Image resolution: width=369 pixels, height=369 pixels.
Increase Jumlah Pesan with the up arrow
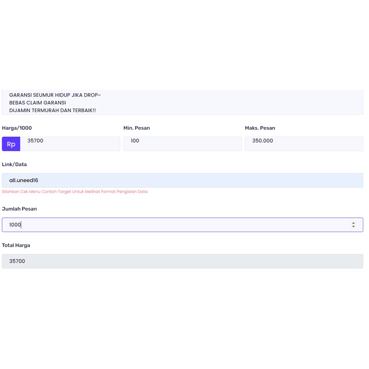click(354, 223)
